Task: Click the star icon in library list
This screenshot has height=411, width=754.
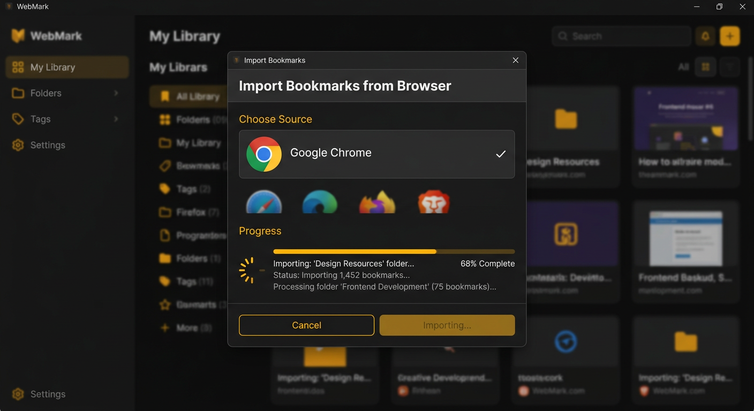Action: tap(165, 305)
